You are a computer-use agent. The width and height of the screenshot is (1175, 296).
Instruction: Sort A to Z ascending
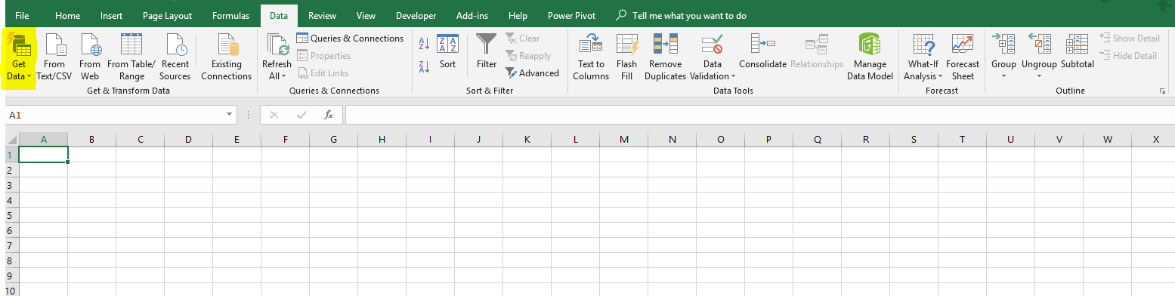(x=424, y=45)
